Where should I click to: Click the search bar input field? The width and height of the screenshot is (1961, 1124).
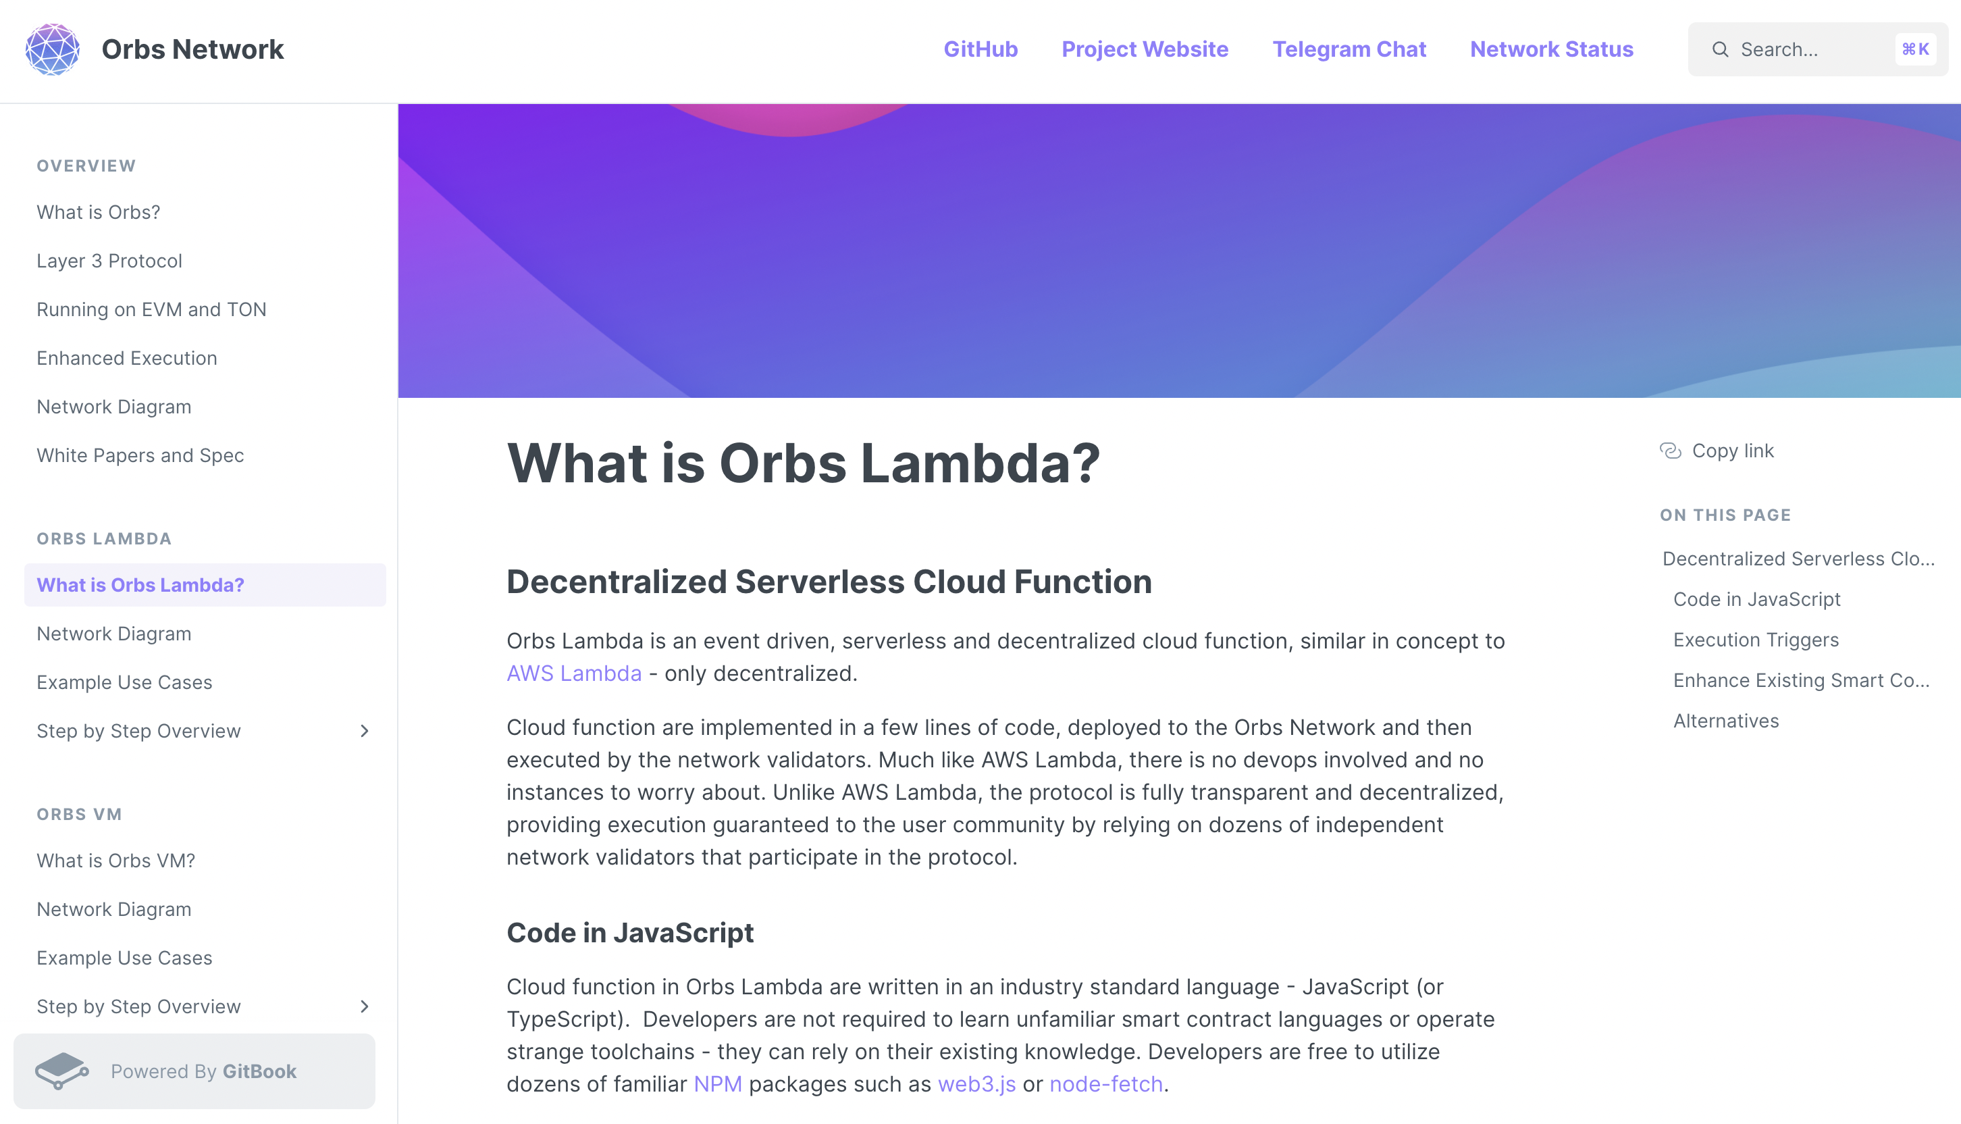pyautogui.click(x=1820, y=49)
